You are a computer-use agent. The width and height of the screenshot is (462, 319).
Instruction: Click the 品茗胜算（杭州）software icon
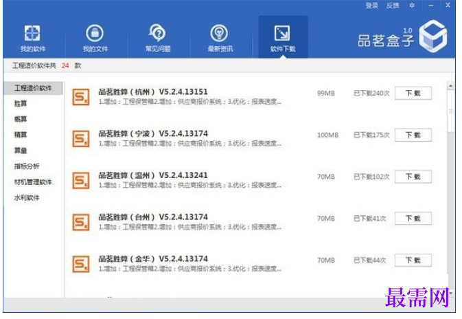[x=81, y=97]
